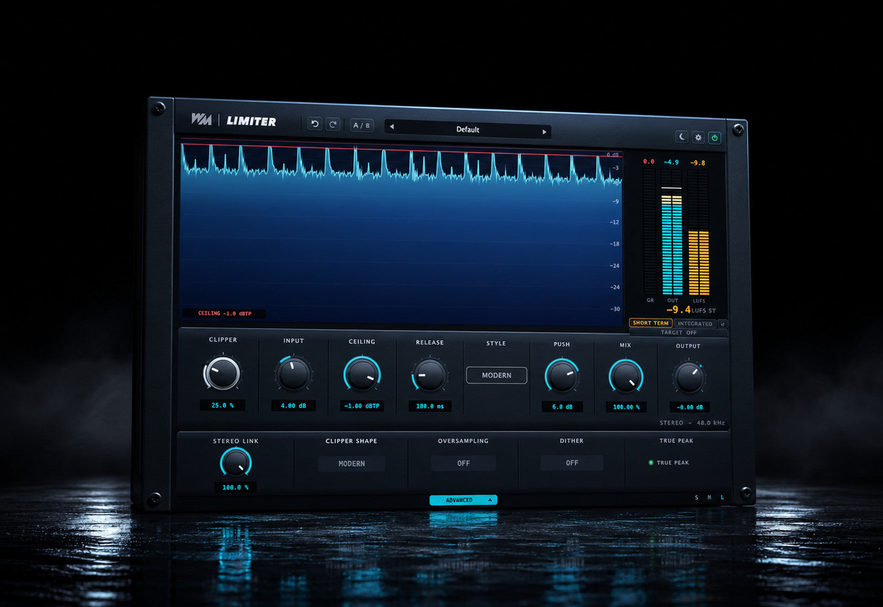Click the Stereo Link knob

tap(236, 462)
